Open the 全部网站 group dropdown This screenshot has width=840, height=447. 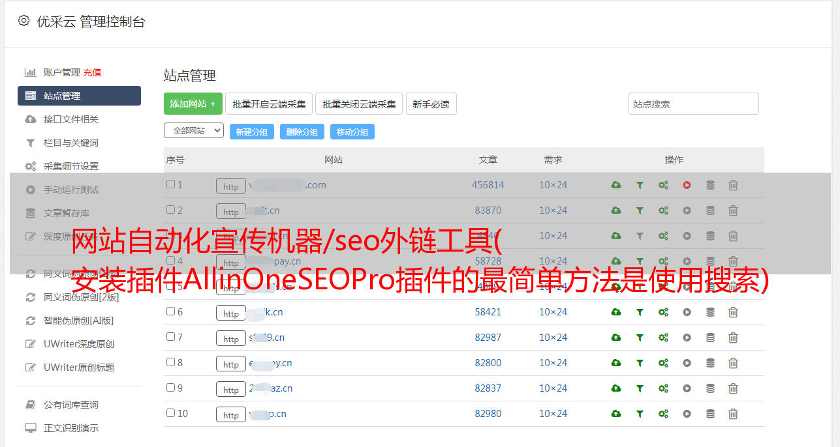point(194,131)
